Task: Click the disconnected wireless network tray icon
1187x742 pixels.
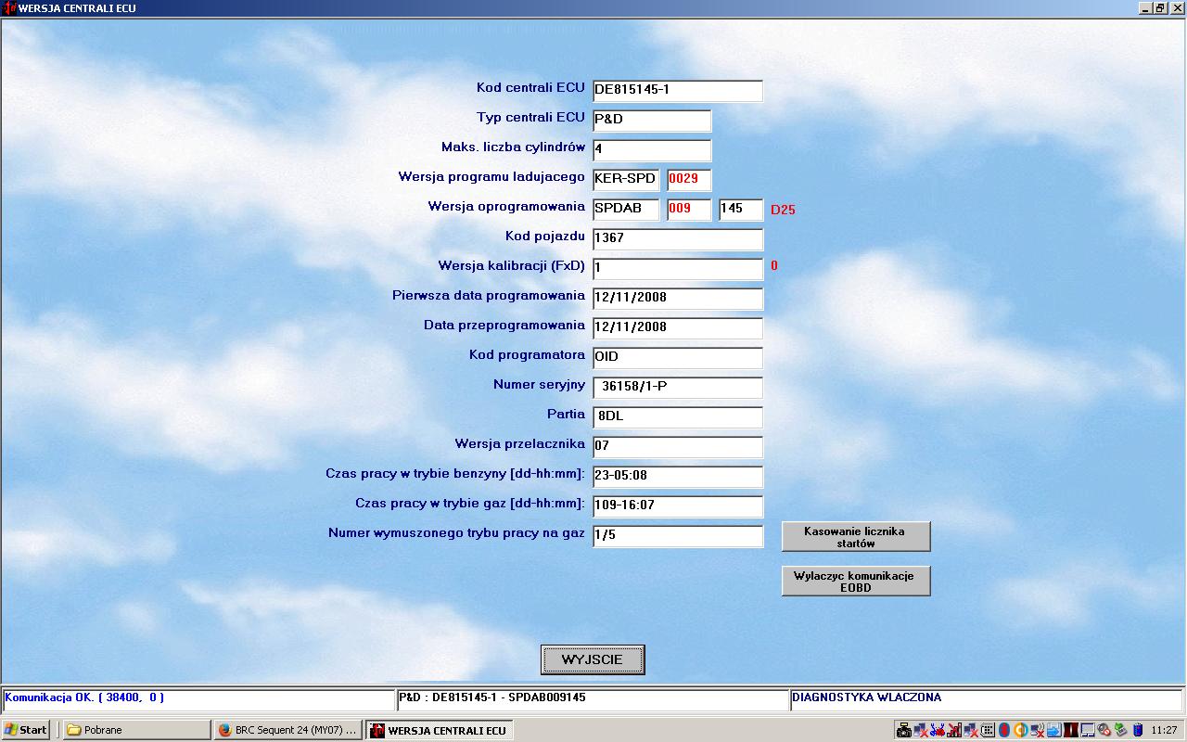Action: click(1037, 730)
